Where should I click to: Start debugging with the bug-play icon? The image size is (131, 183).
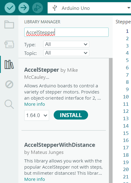(37, 8)
